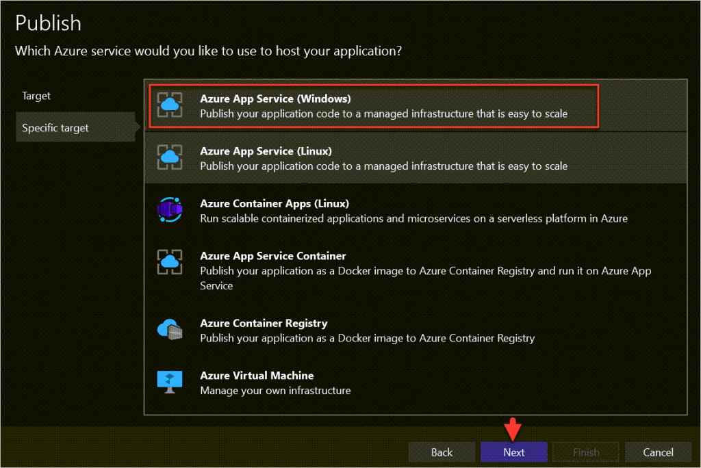Click the Azure App Service (Linux) cloud icon
This screenshot has height=468, width=701.
pyautogui.click(x=170, y=157)
